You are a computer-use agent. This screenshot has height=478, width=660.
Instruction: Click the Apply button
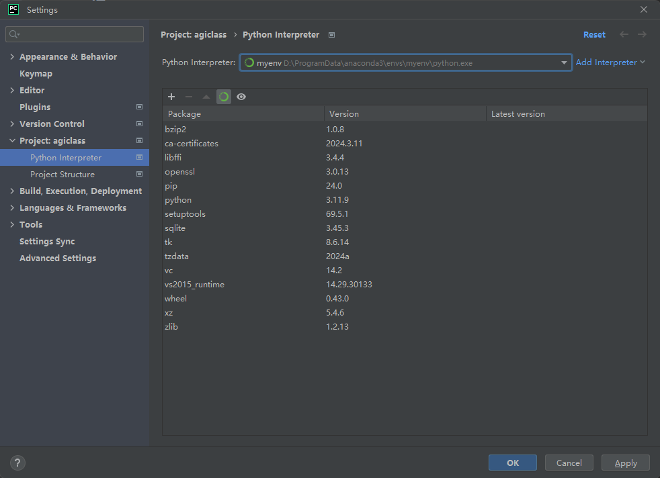[x=626, y=463]
